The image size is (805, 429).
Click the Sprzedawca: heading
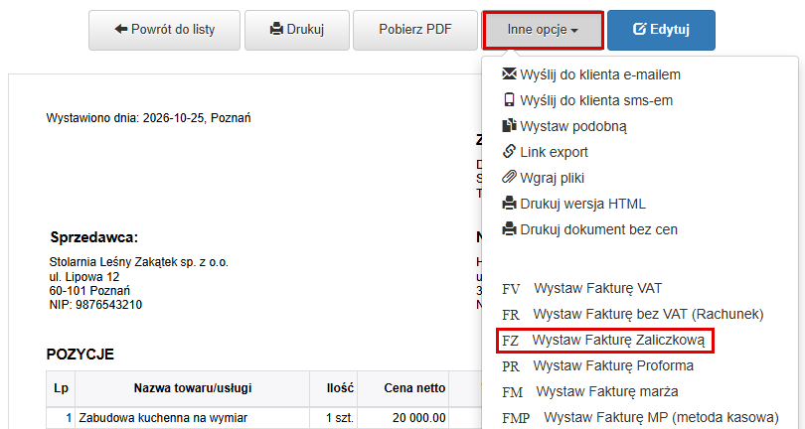(x=94, y=237)
